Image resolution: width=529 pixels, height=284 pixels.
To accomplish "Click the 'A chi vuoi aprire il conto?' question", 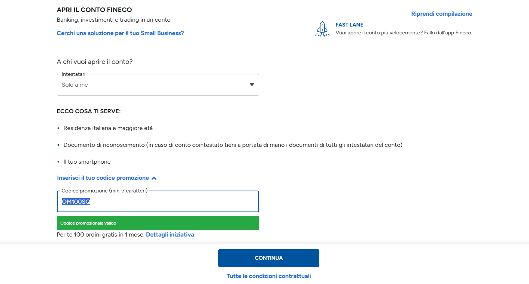I will pos(95,62).
